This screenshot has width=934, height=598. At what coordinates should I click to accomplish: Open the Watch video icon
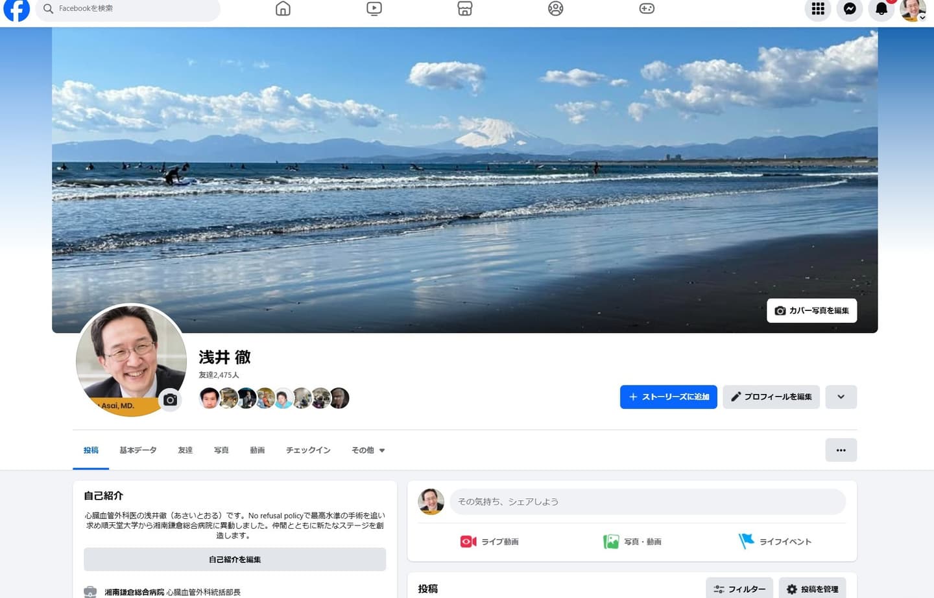click(374, 9)
